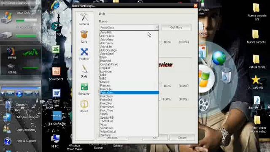Select the virtual folder on desktop
The height and width of the screenshot is (152, 270).
pos(256,62)
